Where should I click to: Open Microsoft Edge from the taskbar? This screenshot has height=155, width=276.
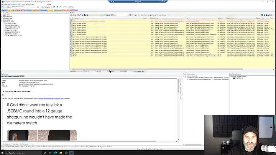click(55, 153)
